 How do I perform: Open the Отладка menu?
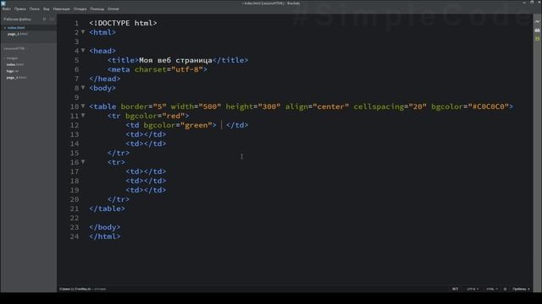point(80,9)
